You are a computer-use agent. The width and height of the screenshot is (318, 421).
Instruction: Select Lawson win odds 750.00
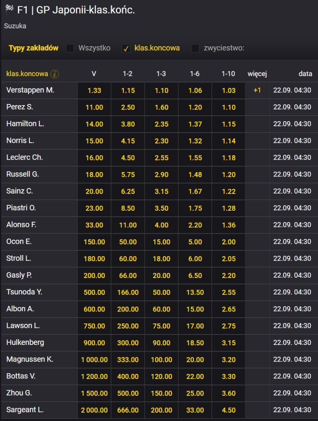point(94,326)
